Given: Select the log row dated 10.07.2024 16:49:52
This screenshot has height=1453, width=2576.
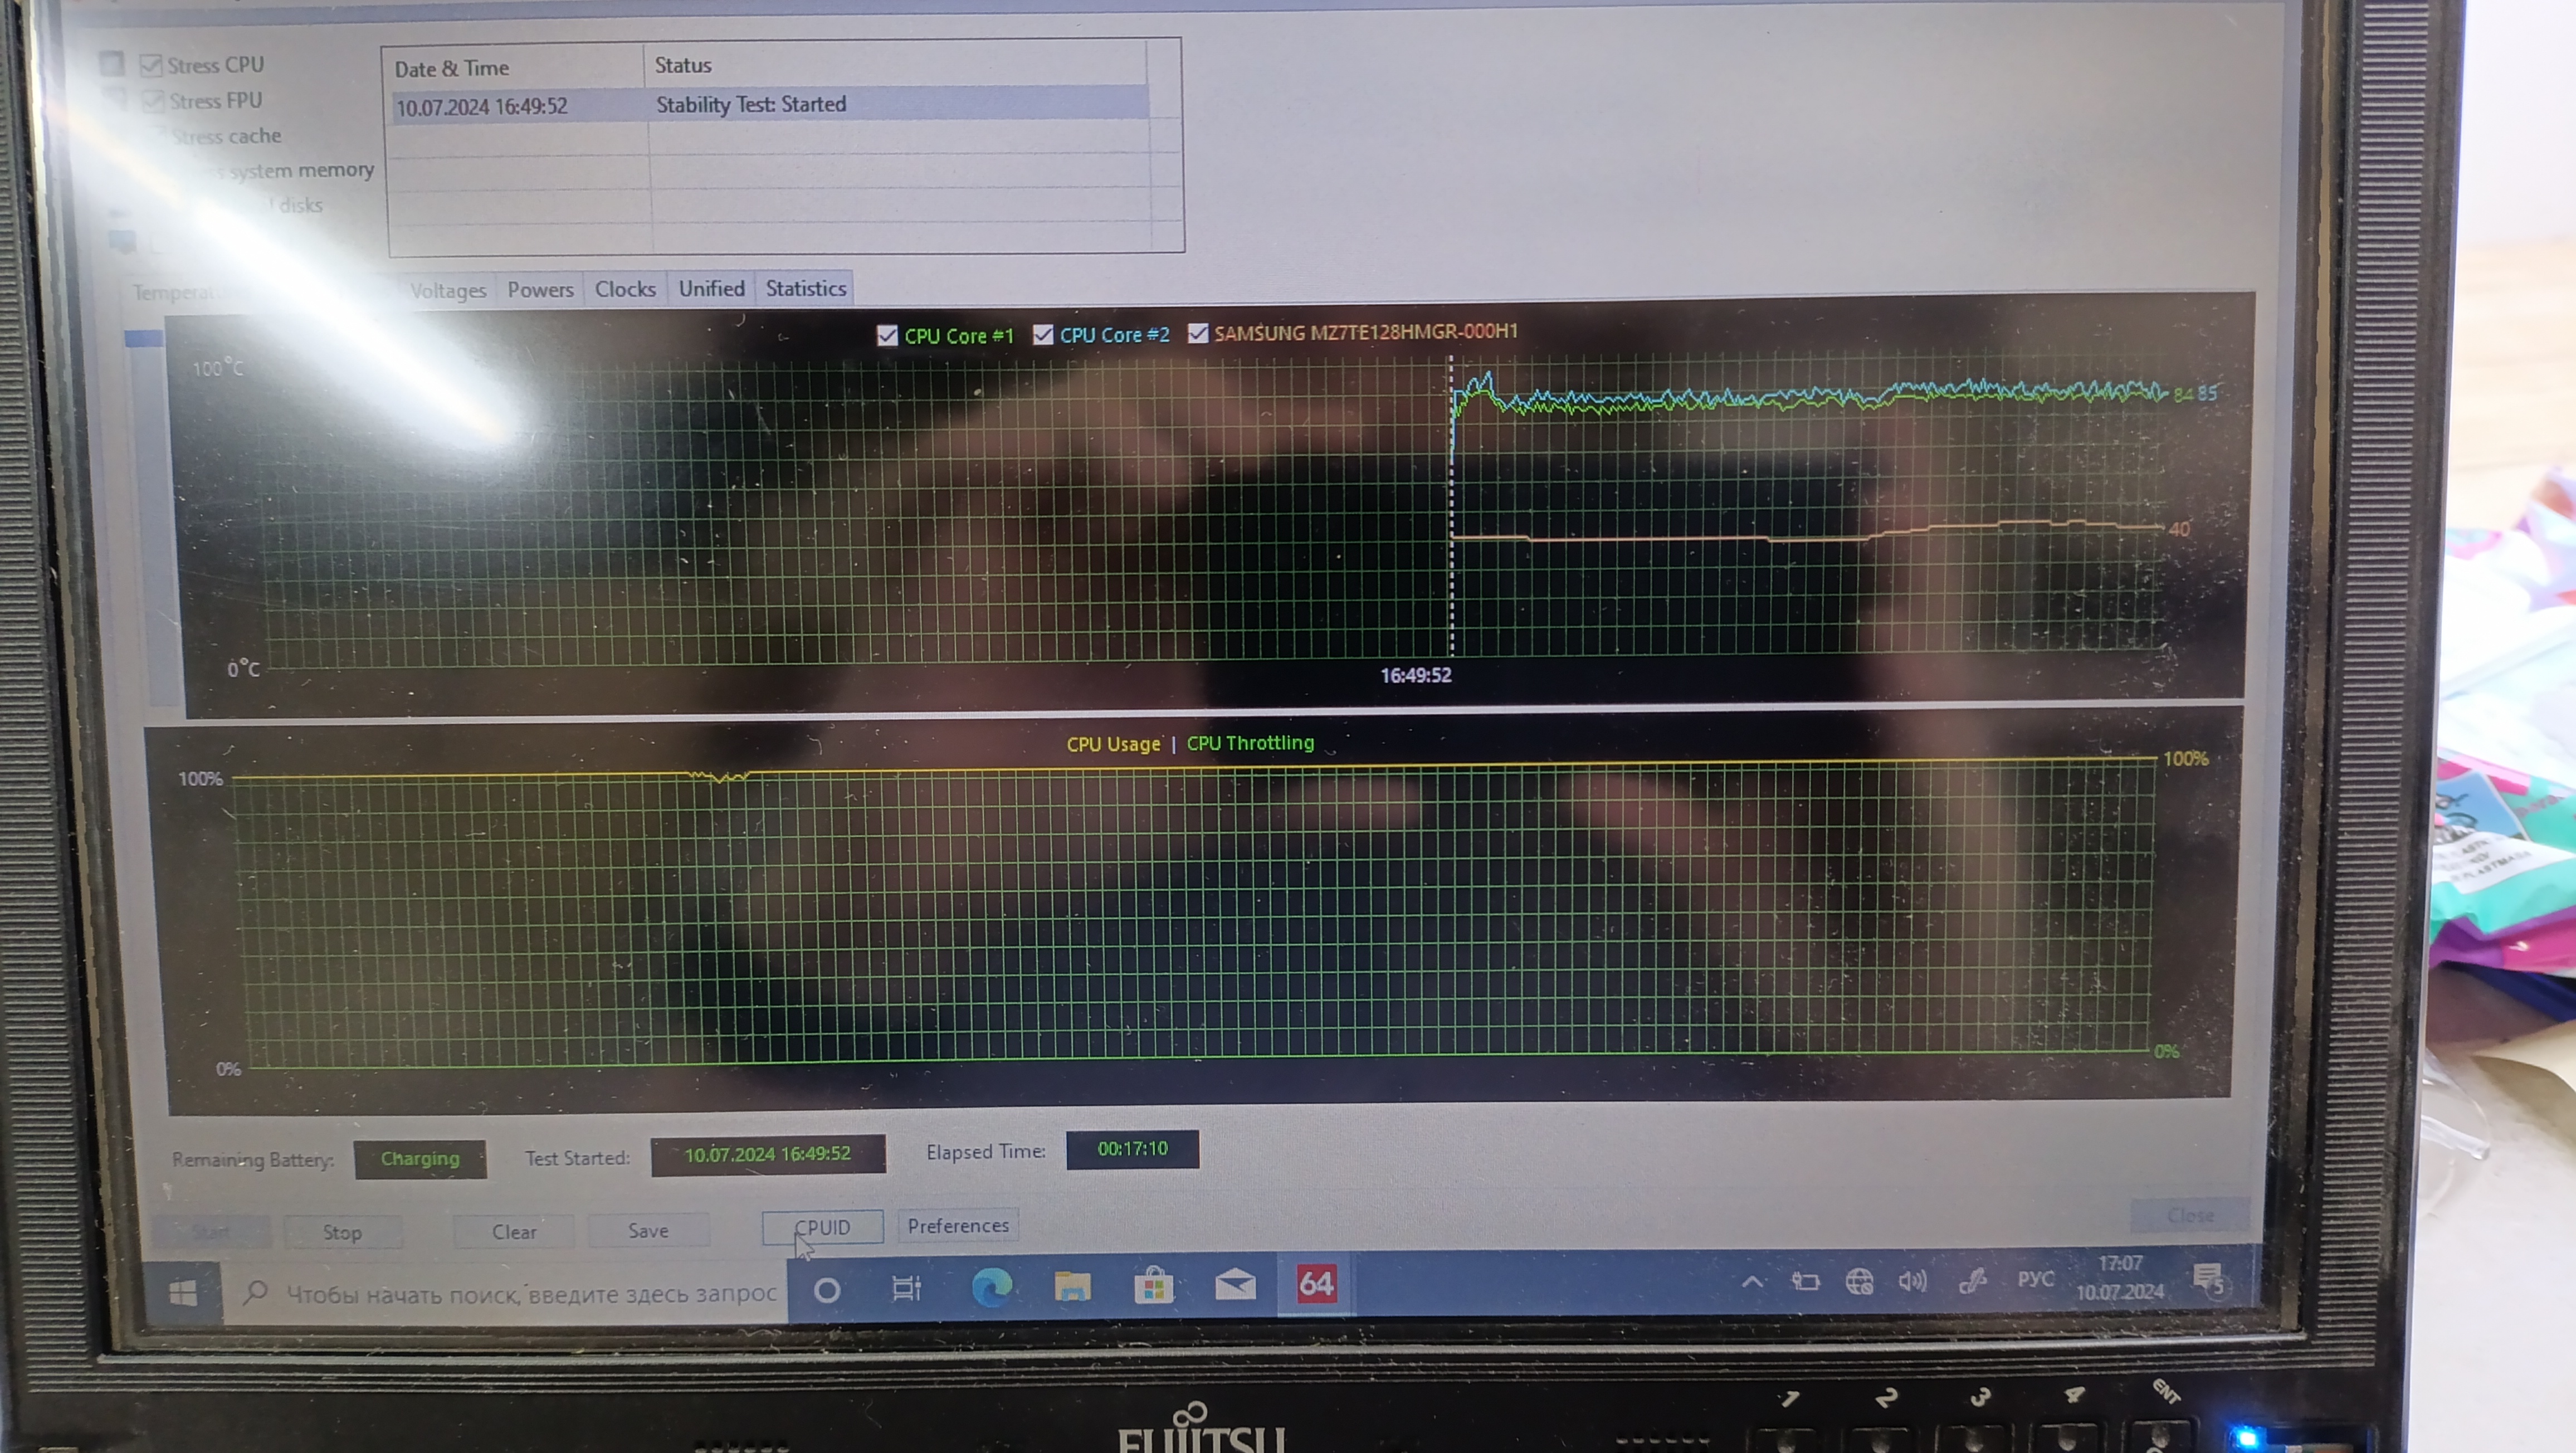Looking at the screenshot, I should [x=769, y=105].
